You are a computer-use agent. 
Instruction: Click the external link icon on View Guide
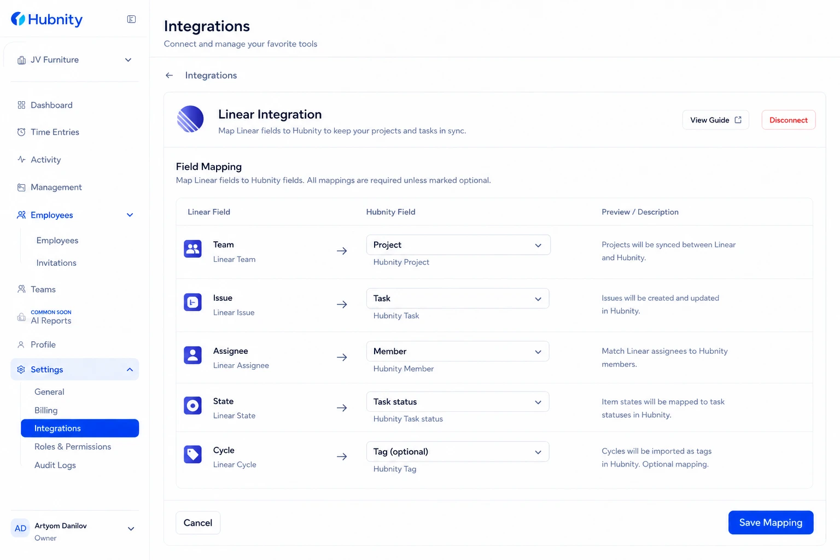pos(738,120)
